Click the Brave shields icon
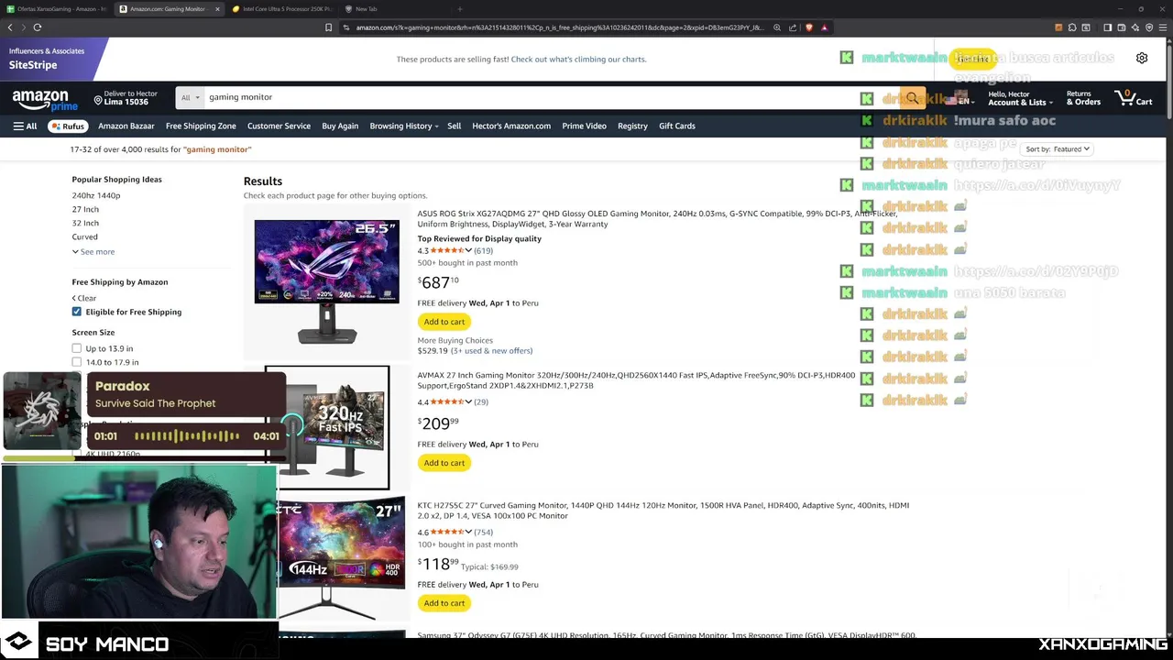The width and height of the screenshot is (1173, 660). tap(808, 27)
